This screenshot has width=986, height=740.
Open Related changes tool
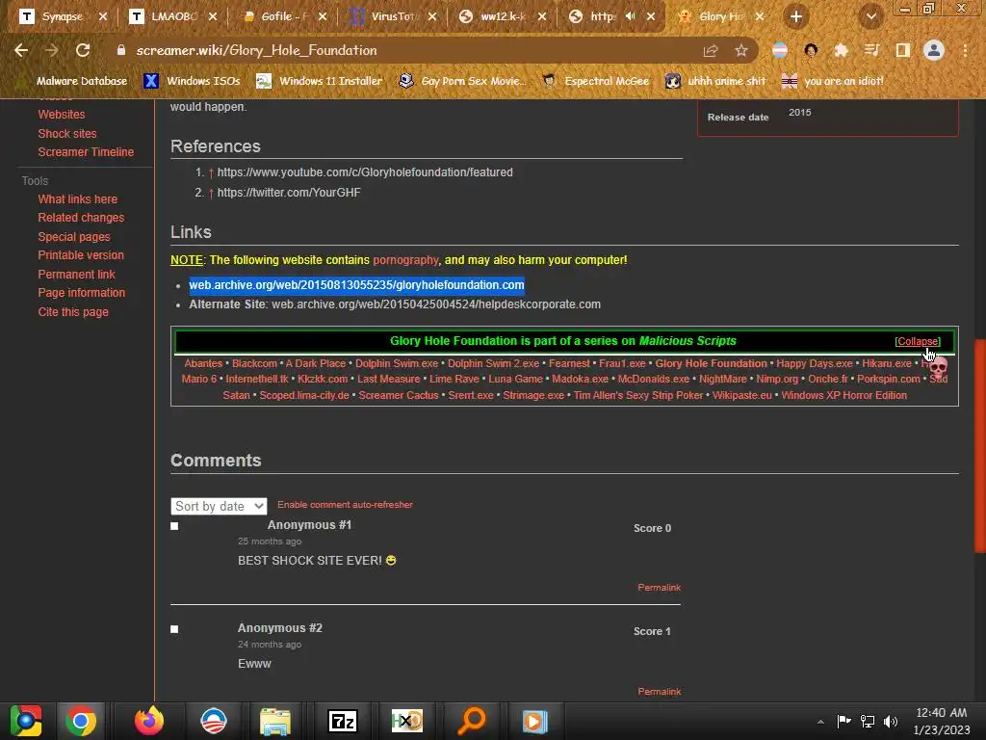point(81,218)
